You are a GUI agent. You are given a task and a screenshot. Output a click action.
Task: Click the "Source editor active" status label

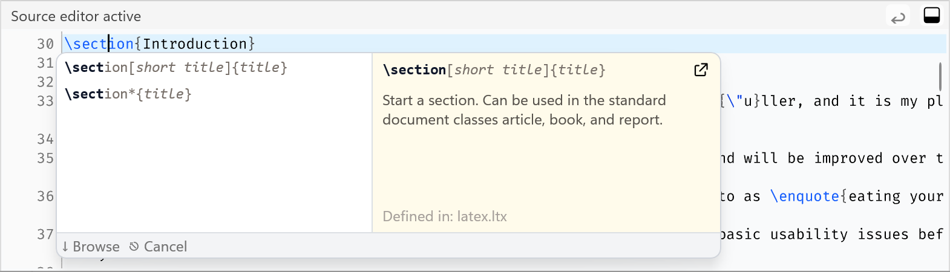(x=76, y=16)
